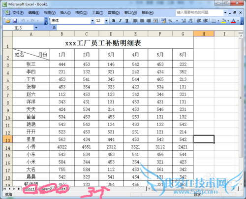
Task: Apply Comma style format
Action: 177,21
